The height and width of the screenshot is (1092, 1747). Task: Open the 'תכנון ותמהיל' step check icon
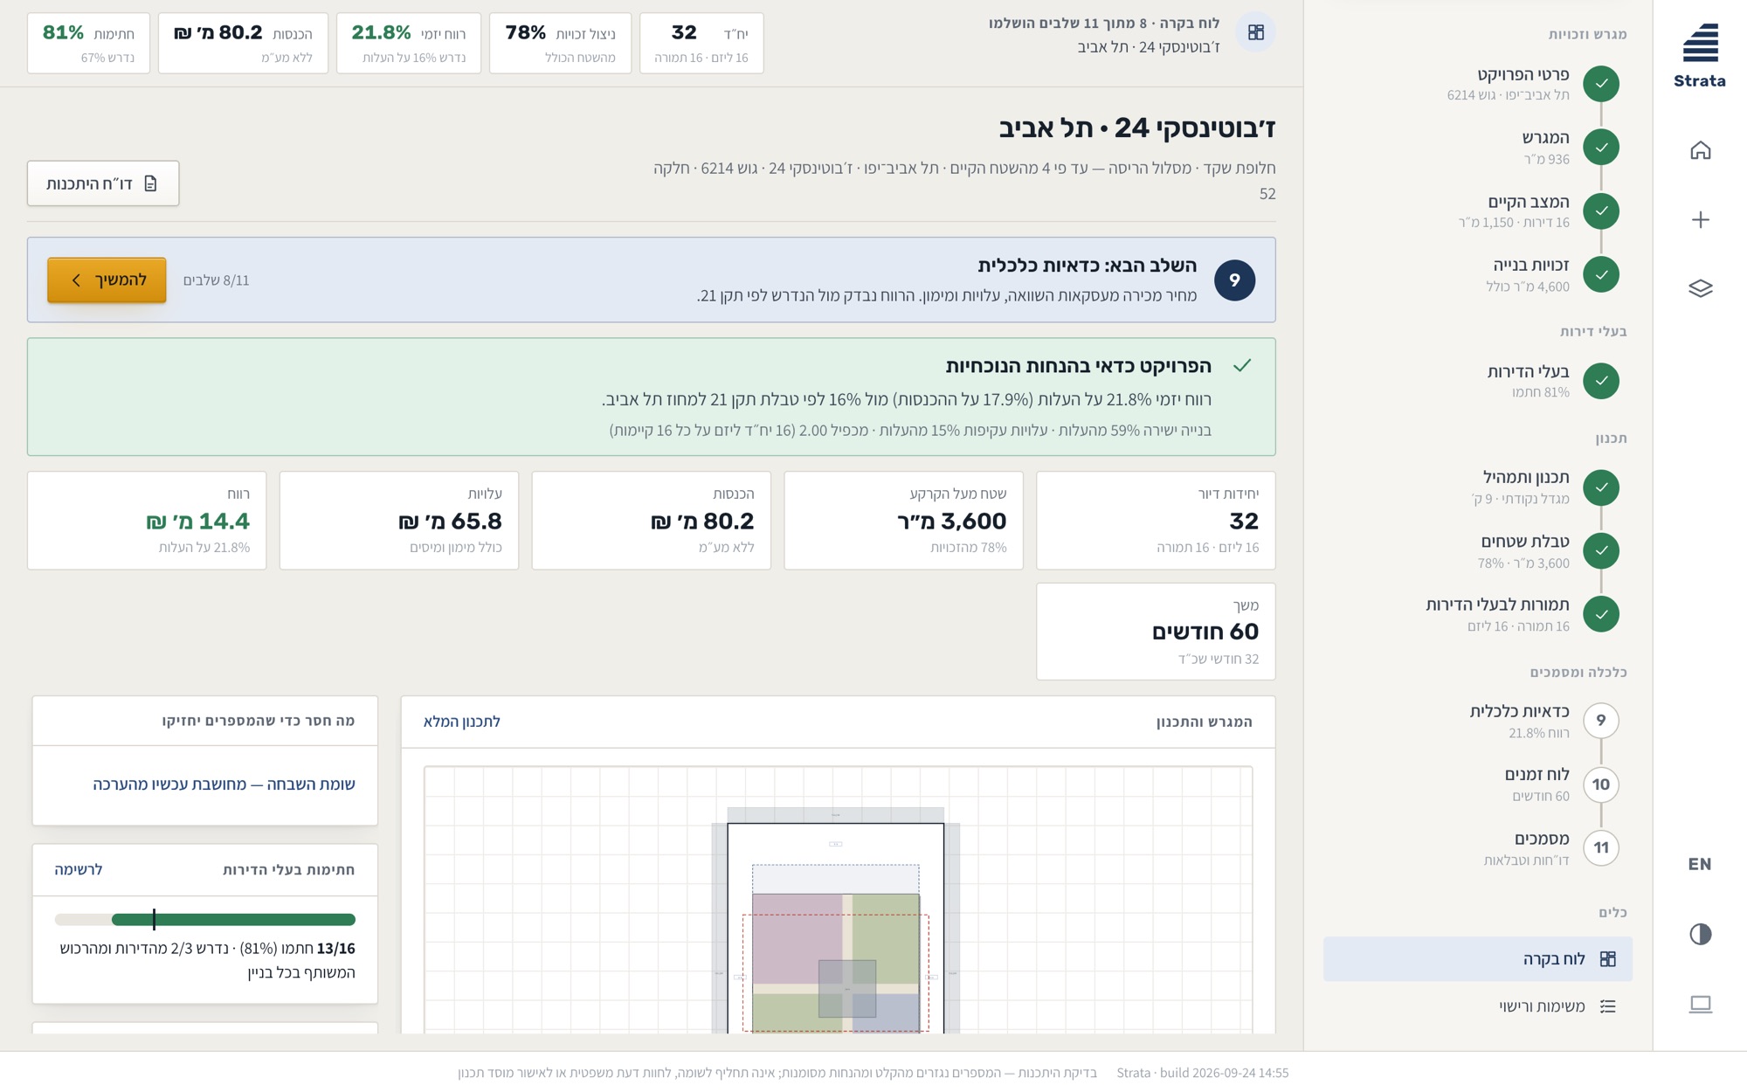coord(1601,487)
